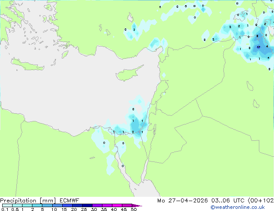The width and height of the screenshot is (274, 211).
Task: Click the 45–50 mm legend color box
Action: click(x=127, y=205)
